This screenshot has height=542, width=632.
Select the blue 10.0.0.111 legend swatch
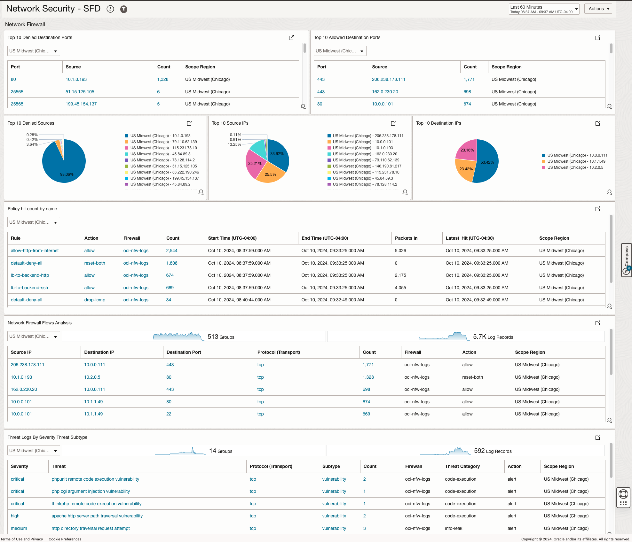pyautogui.click(x=543, y=155)
